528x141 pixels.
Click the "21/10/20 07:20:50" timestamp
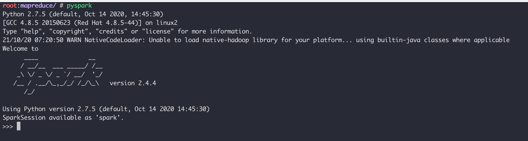pos(33,40)
